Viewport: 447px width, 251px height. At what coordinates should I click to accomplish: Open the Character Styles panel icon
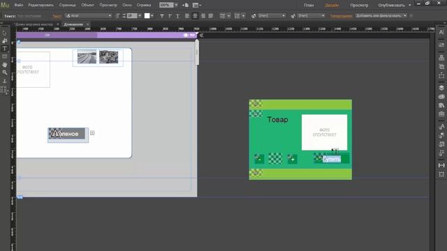click(441, 127)
